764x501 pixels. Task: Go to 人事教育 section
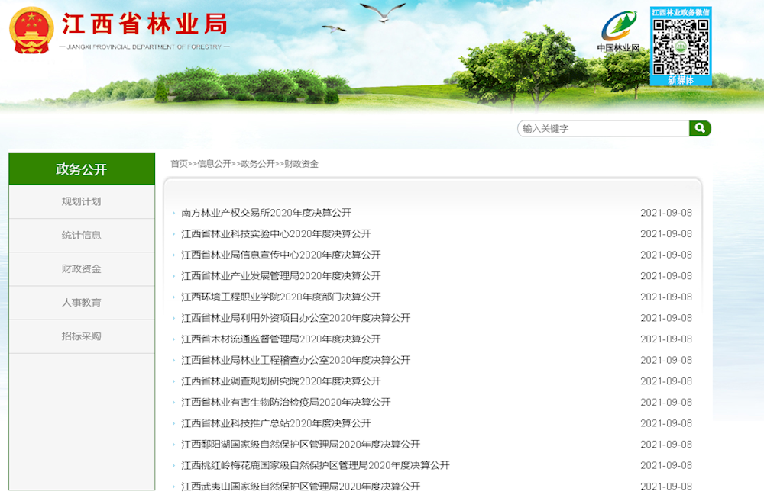click(x=82, y=303)
